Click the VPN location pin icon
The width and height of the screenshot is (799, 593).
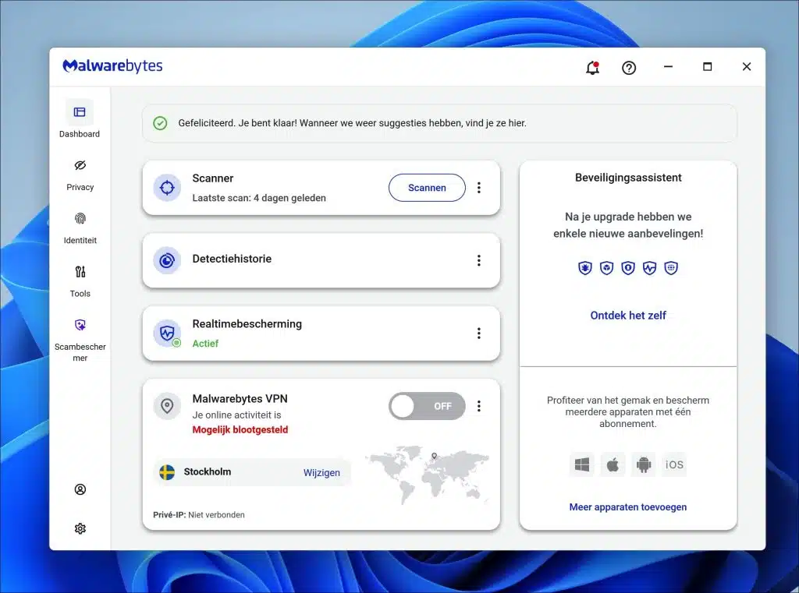pos(167,406)
